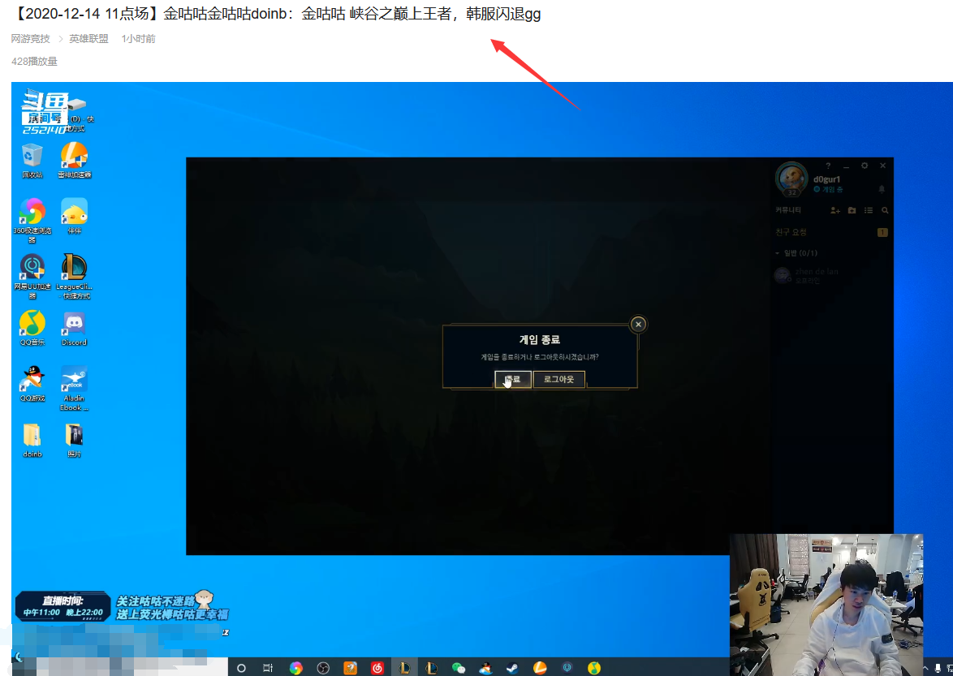
Task: Click the 1小时前 timestamp
Action: (138, 39)
